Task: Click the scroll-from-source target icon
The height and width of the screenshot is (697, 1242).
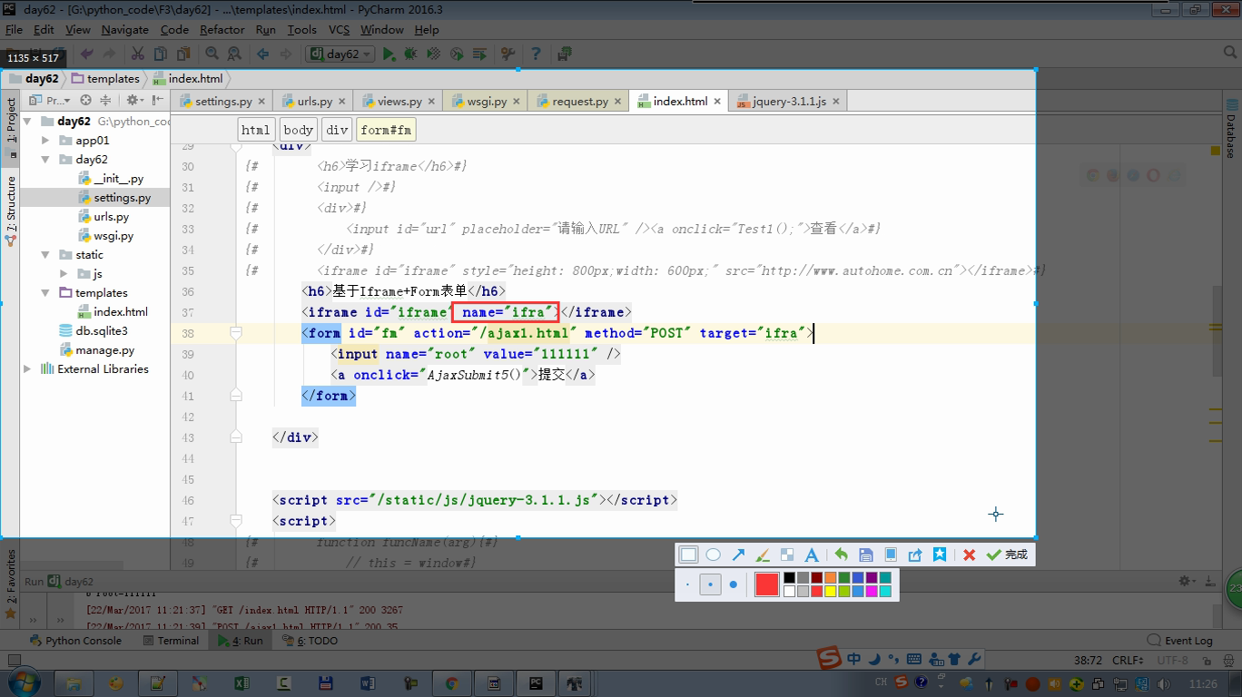Action: [x=85, y=101]
